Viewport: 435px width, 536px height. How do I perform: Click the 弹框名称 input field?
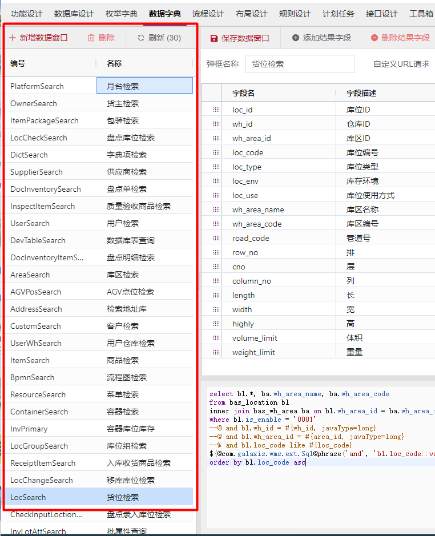(x=300, y=64)
